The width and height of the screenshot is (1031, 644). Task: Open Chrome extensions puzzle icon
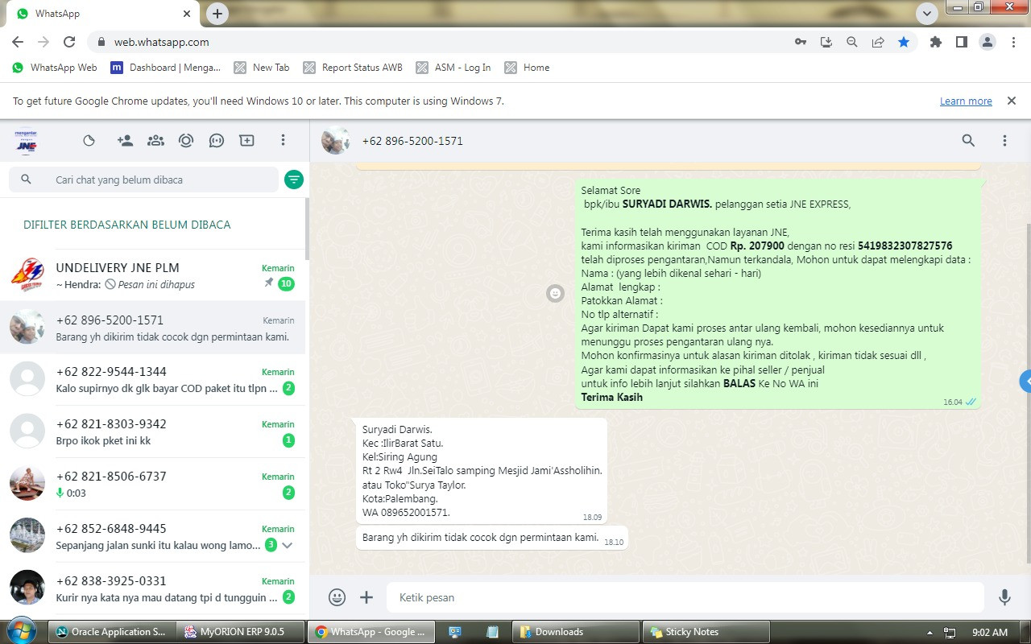tap(936, 42)
